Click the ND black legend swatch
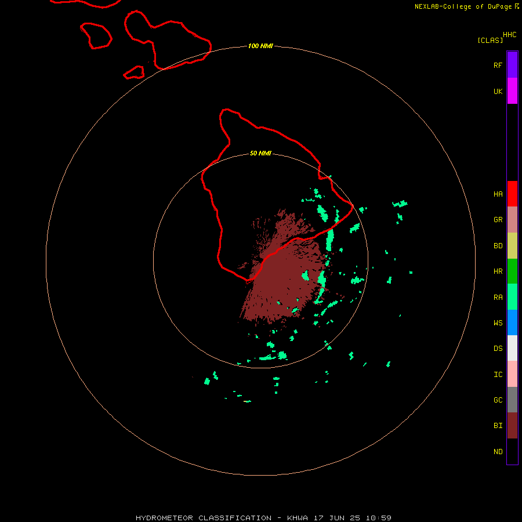 click(512, 451)
